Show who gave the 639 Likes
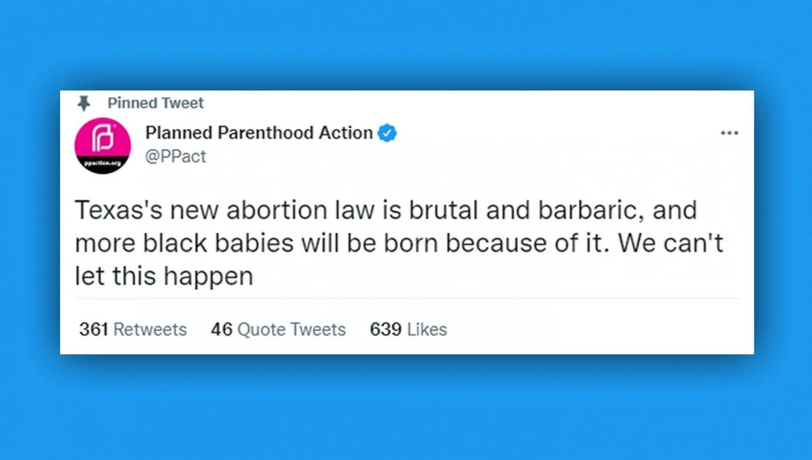 tap(408, 329)
